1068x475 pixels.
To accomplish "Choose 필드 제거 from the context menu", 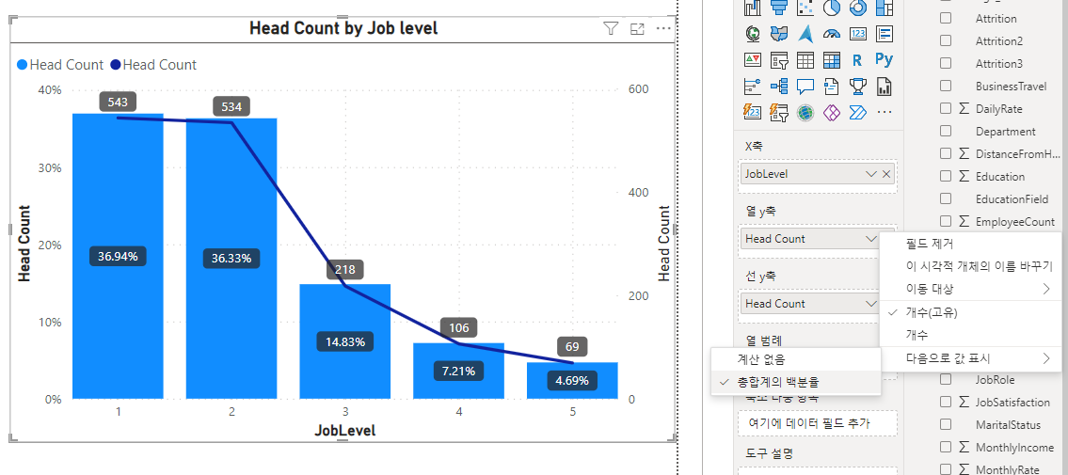I will (x=970, y=243).
